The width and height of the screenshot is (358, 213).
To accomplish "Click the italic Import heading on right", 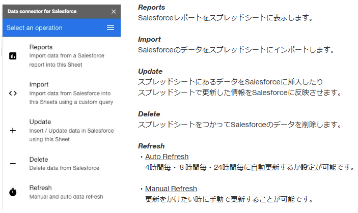I will click(149, 40).
